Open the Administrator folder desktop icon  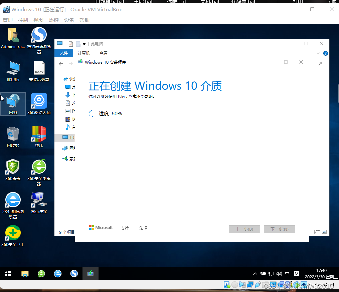[13, 38]
